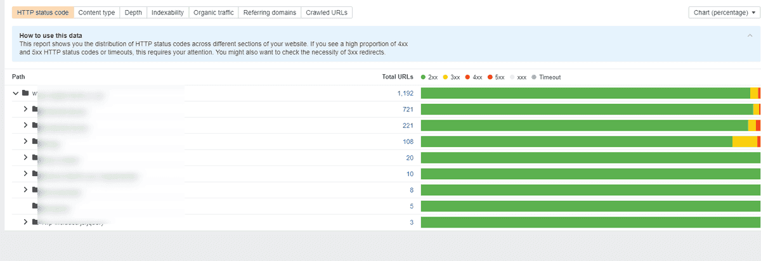Toggle the 3xx yellow legend item
Viewport: 761px width, 261px height.
[452, 77]
